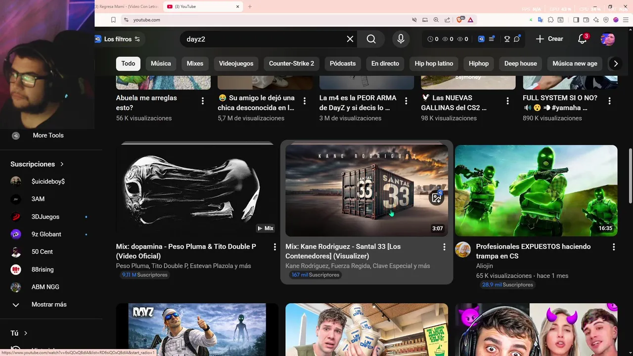633x356 pixels.
Task: Select the Deep house chip
Action: (x=520, y=63)
